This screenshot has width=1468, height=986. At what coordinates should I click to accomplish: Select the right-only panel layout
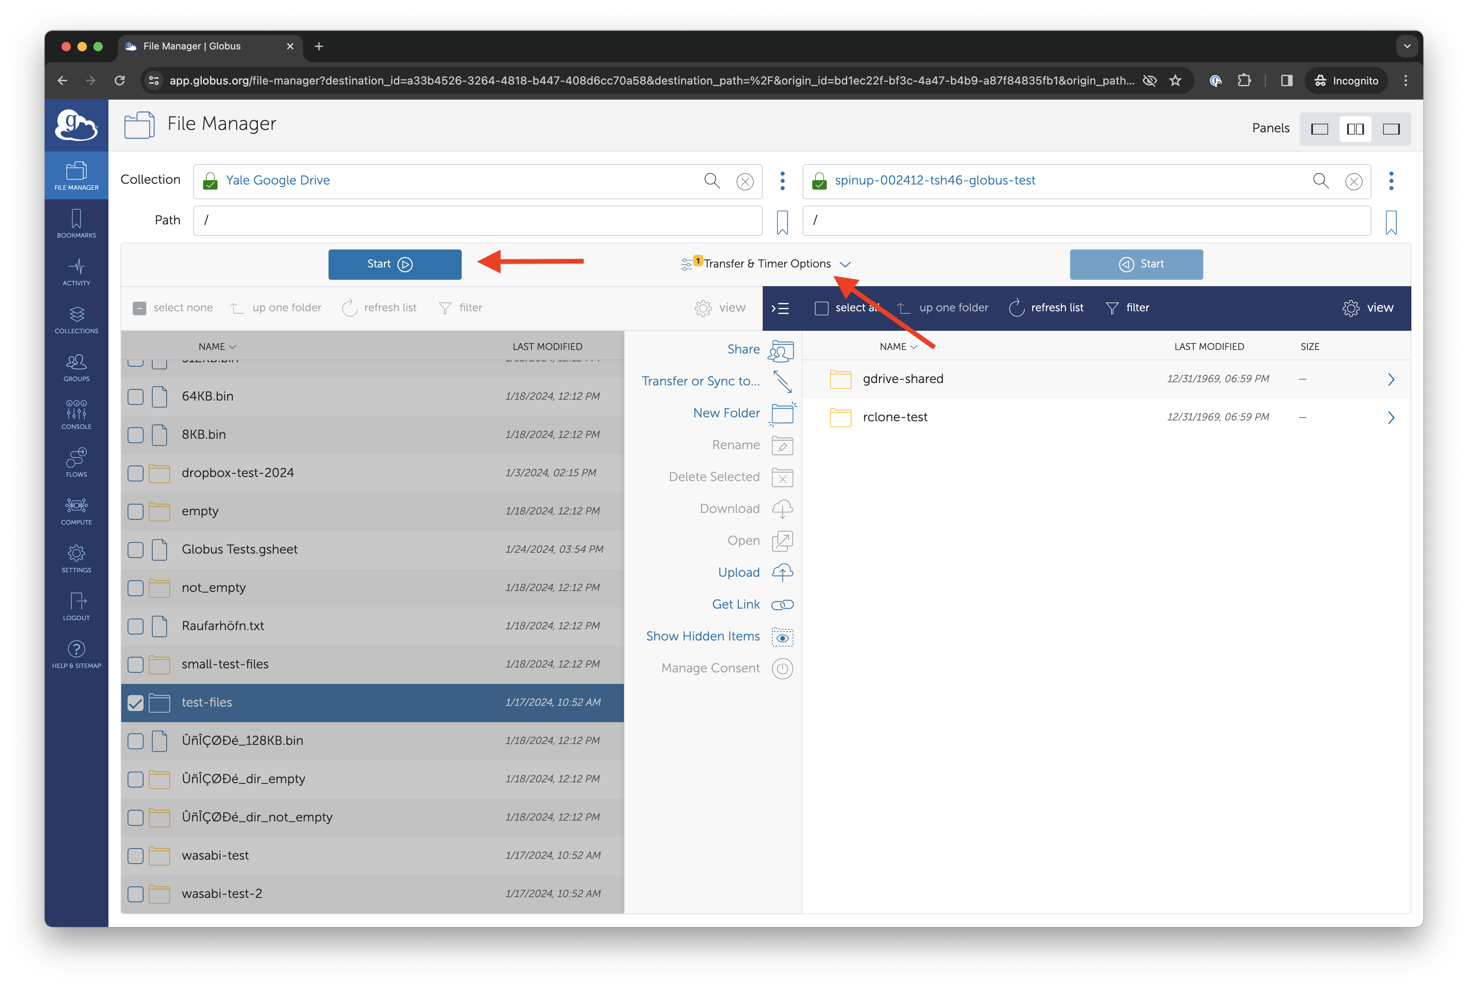(x=1391, y=129)
